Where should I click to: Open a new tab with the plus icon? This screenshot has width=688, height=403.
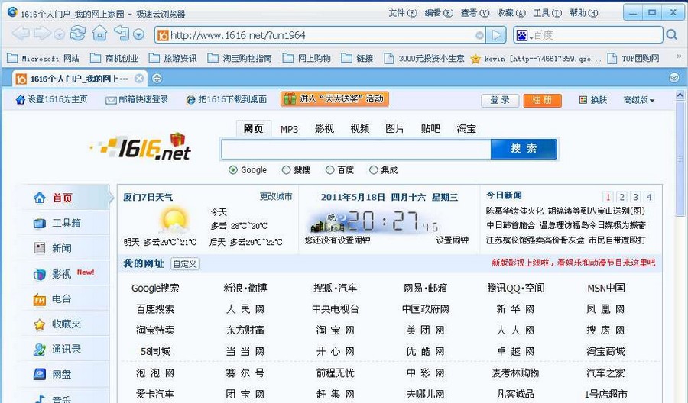[157, 79]
